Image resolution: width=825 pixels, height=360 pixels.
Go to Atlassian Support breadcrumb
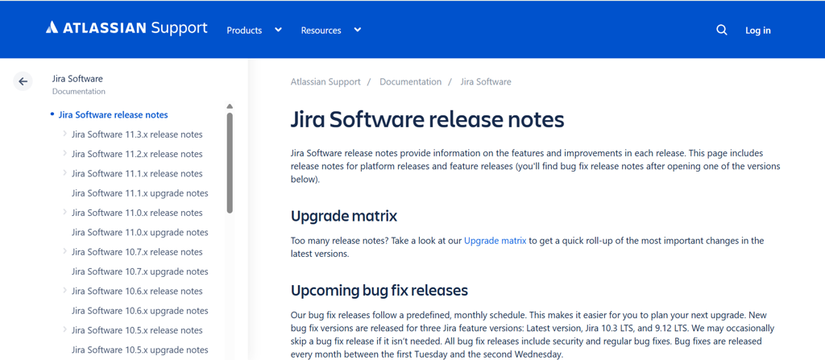(325, 82)
